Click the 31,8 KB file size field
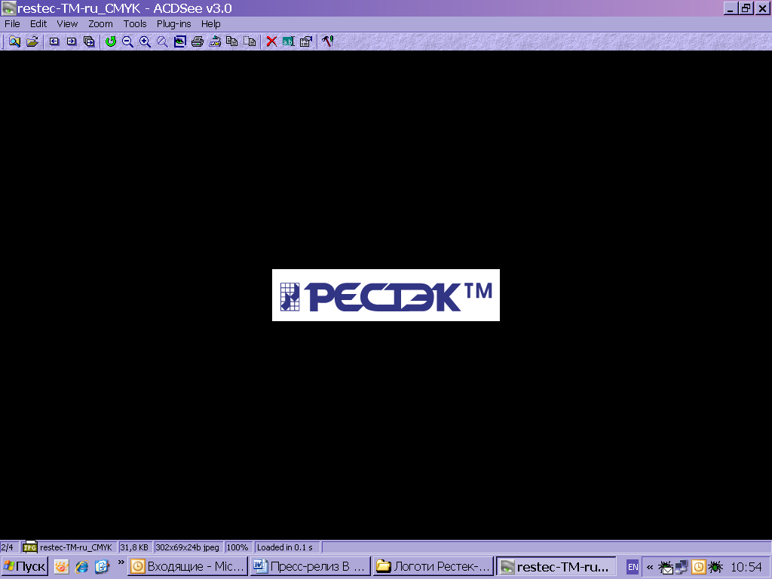This screenshot has width=772, height=579. point(134,547)
